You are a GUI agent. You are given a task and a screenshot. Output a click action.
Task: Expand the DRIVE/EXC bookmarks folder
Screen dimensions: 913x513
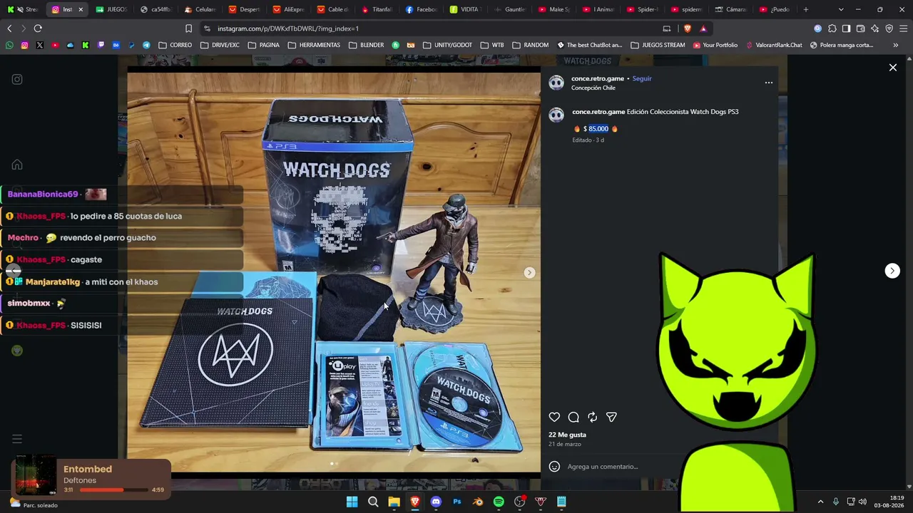point(220,45)
